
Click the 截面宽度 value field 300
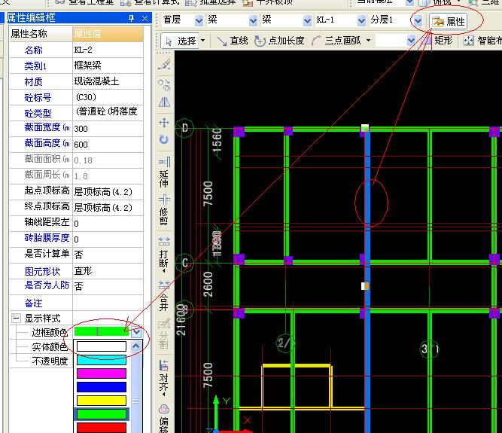[105, 129]
